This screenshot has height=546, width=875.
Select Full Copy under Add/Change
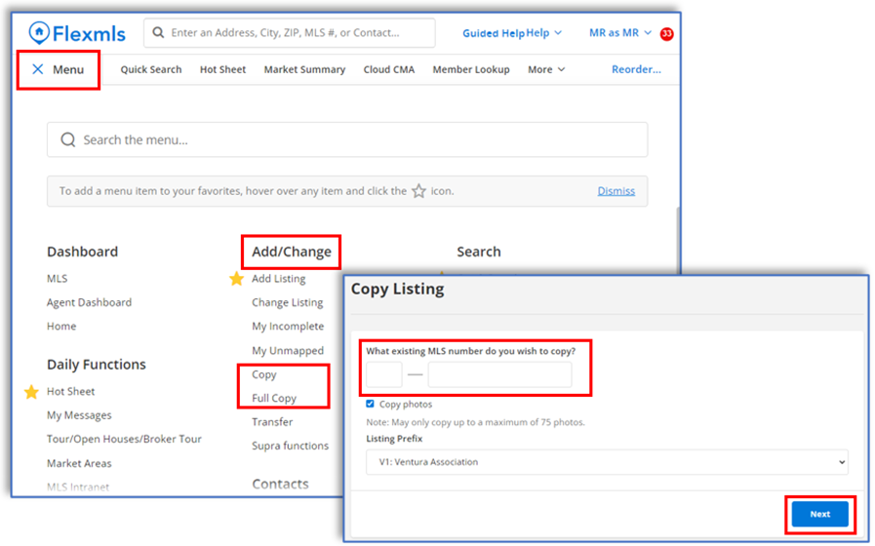click(274, 398)
